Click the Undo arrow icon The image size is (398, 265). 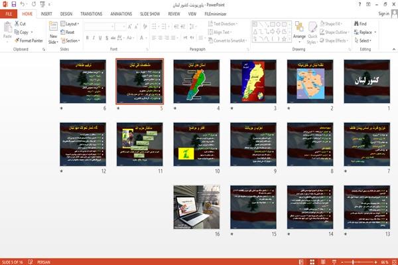[23, 5]
